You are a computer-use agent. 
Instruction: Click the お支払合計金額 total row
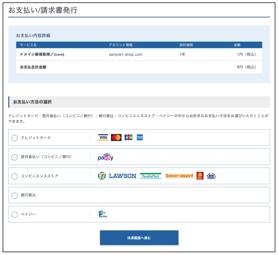tap(33, 67)
